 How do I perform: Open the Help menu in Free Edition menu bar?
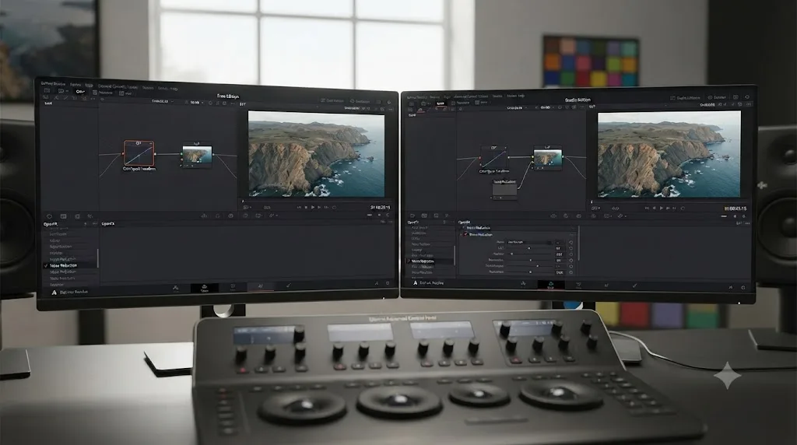point(174,89)
